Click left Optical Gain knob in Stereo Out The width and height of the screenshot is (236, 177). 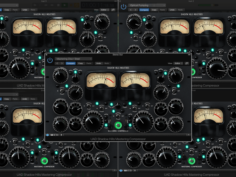(76, 93)
